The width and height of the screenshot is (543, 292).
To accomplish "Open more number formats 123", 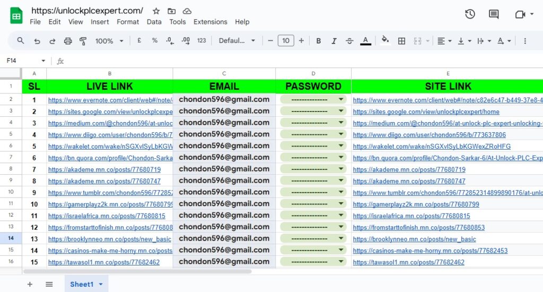I will [x=202, y=40].
